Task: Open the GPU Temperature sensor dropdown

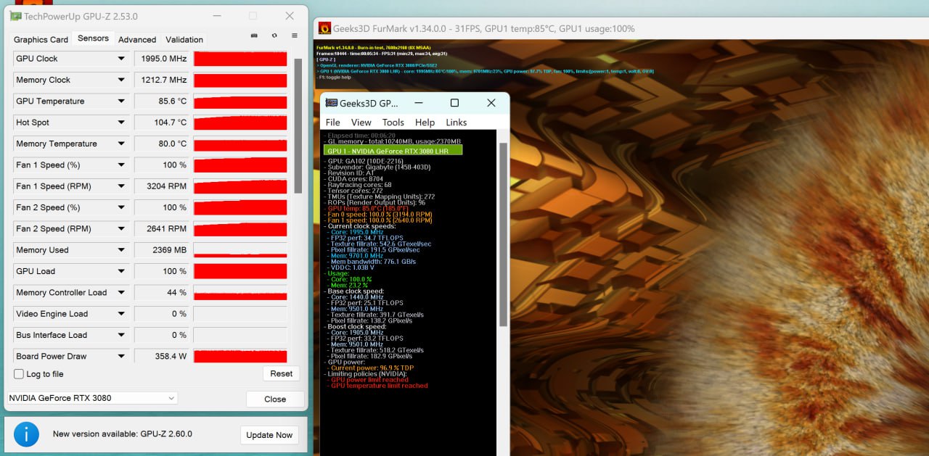Action: [x=121, y=101]
